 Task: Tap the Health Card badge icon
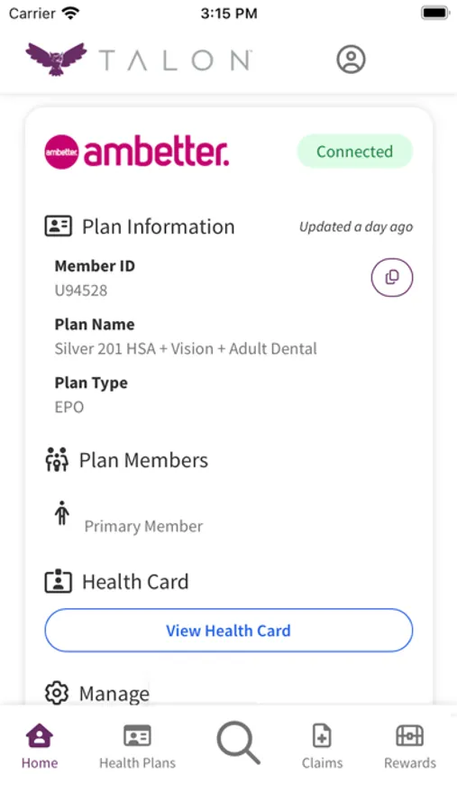(x=58, y=582)
